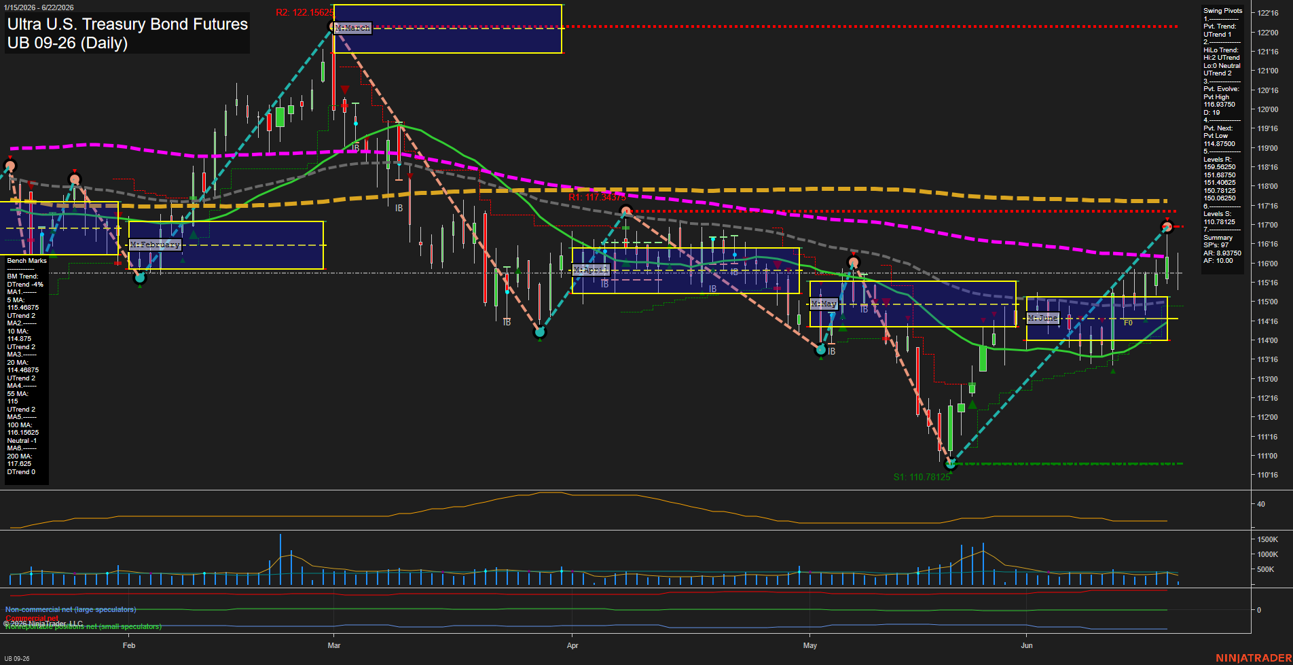Click the BM Trend DTrend -4% entry
1293x665 pixels.
(x=25, y=281)
